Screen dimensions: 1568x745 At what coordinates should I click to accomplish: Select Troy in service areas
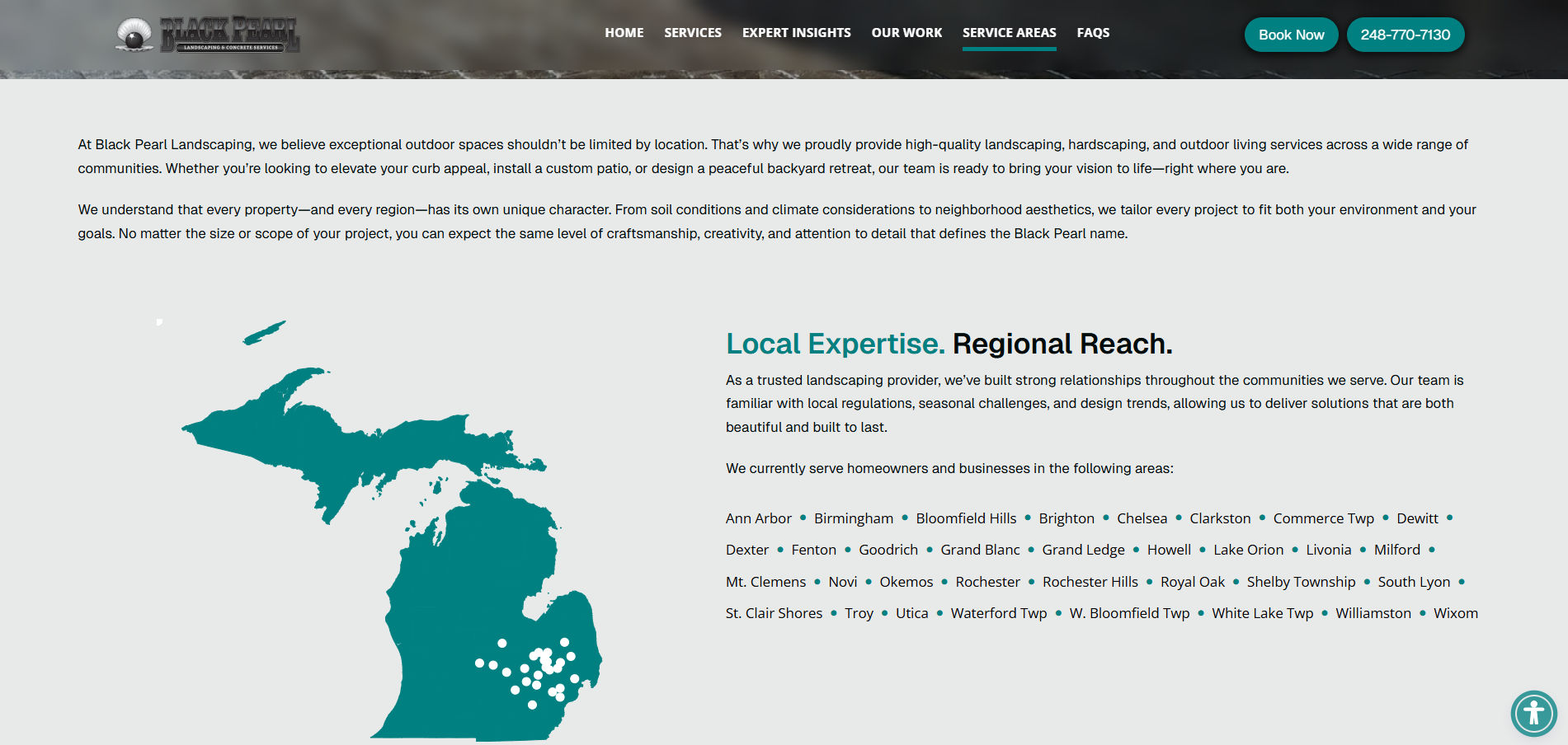point(859,613)
